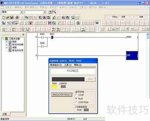Select highlighted END instruction block
Viewport: 150px width, 121px height.
coord(132,56)
